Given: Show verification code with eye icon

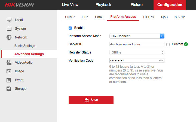Looking at the screenshot, I should click(161, 61).
